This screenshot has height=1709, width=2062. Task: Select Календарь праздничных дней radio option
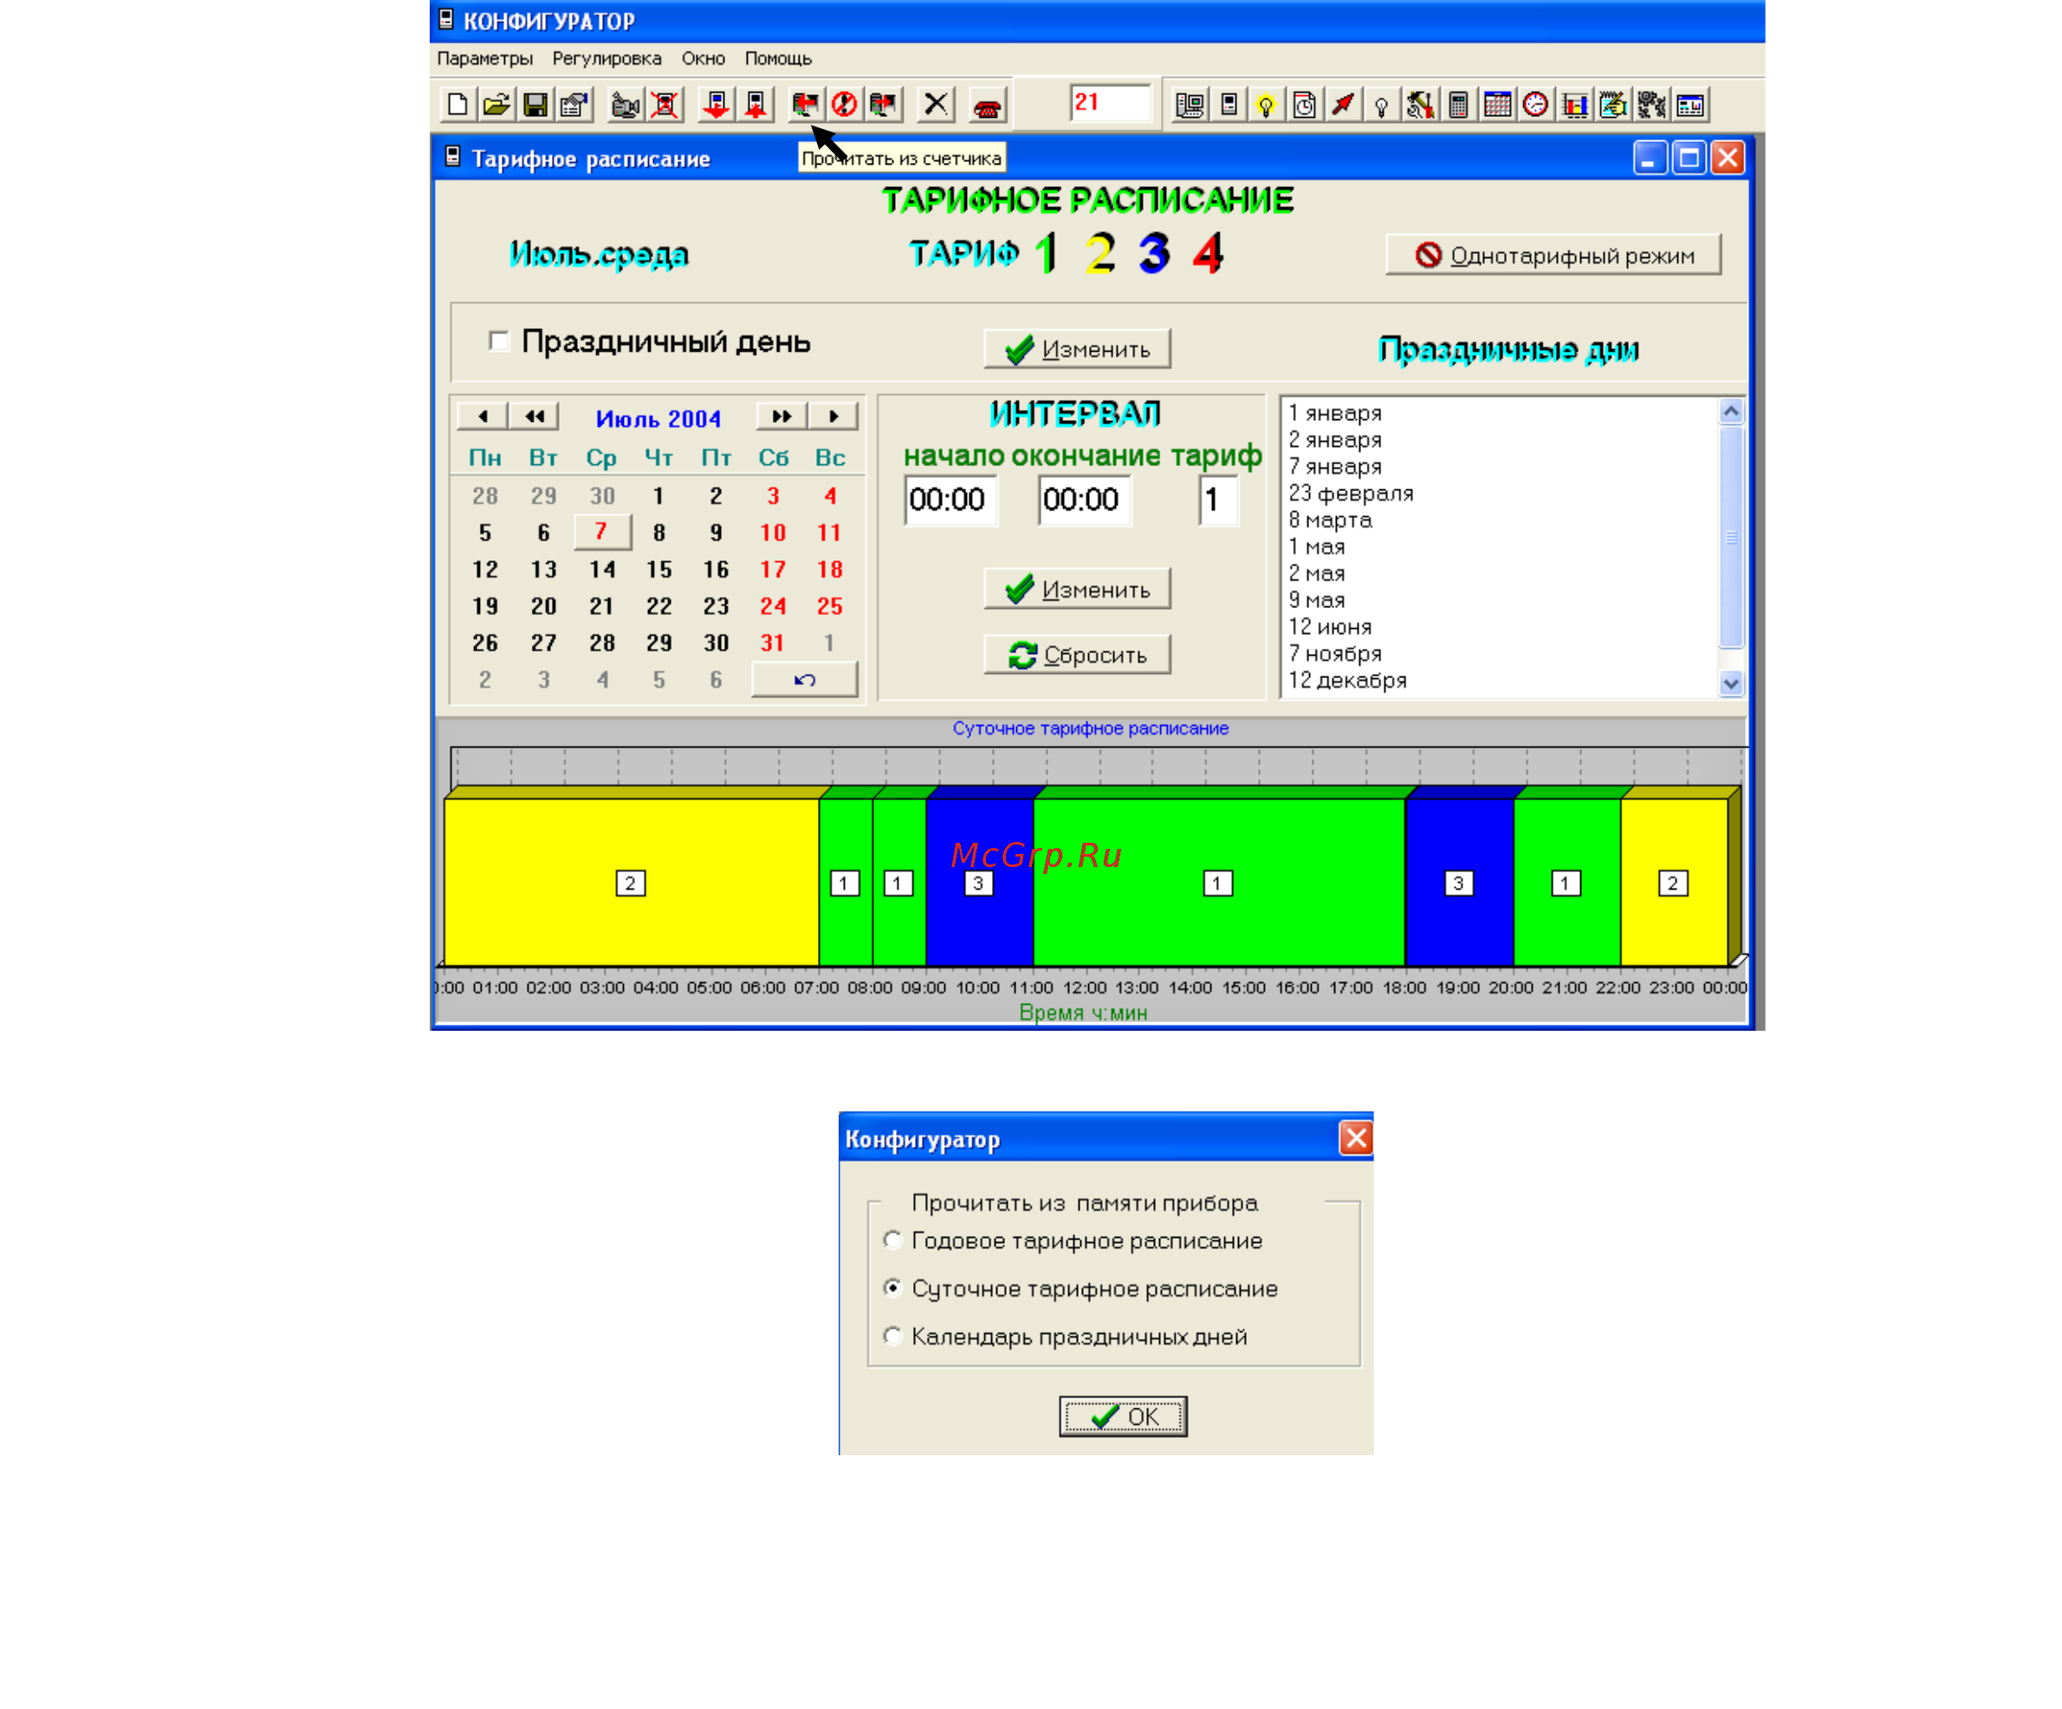tap(892, 1335)
